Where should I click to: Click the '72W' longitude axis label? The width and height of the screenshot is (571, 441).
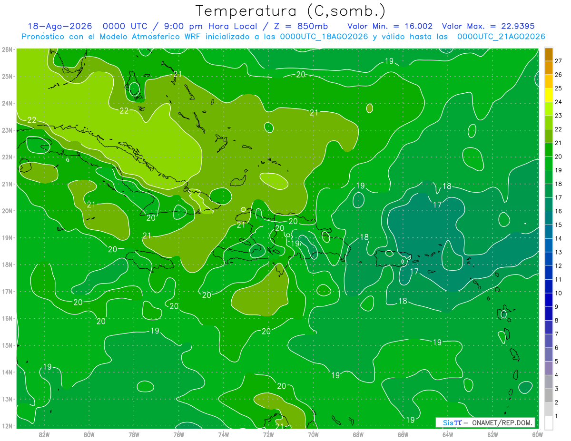pos(268,434)
